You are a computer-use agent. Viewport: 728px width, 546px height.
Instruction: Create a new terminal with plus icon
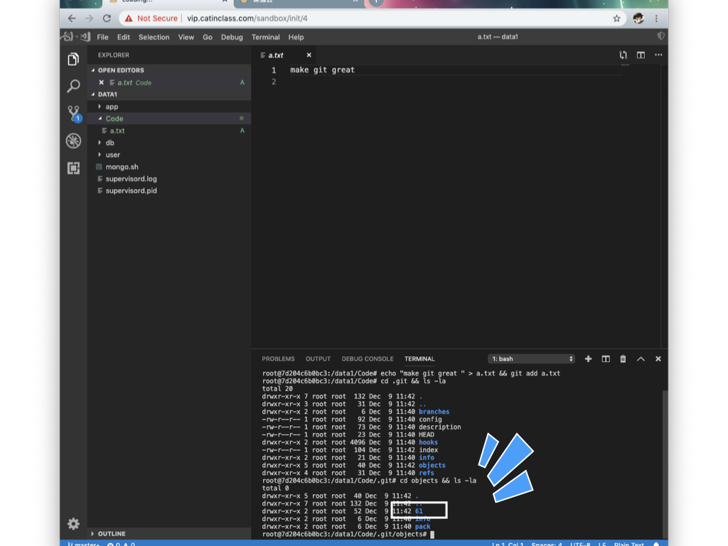tap(588, 359)
